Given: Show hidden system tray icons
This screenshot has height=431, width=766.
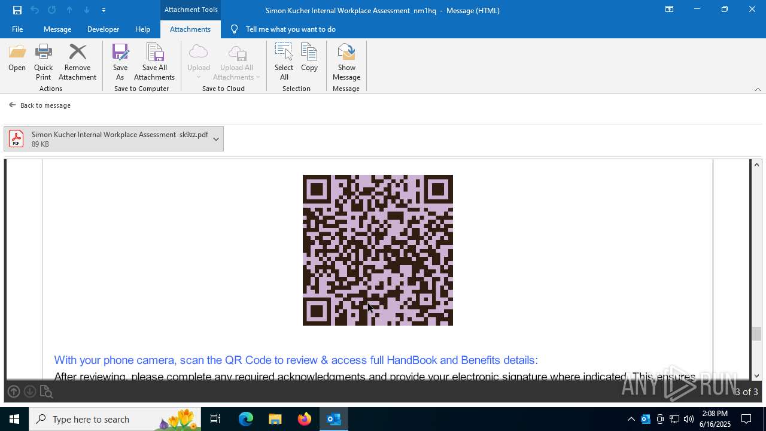Looking at the screenshot, I should 631,419.
